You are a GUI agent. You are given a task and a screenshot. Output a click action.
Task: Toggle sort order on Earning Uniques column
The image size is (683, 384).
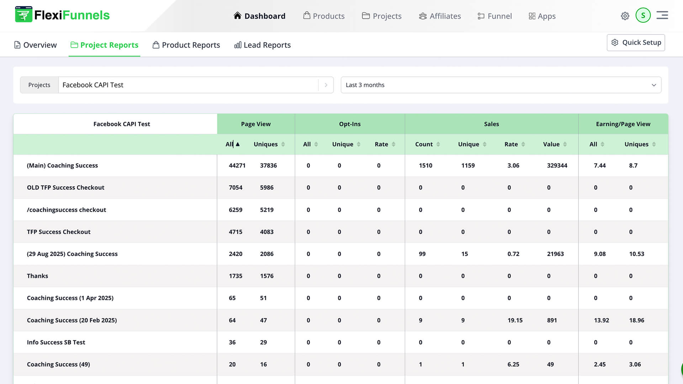654,144
